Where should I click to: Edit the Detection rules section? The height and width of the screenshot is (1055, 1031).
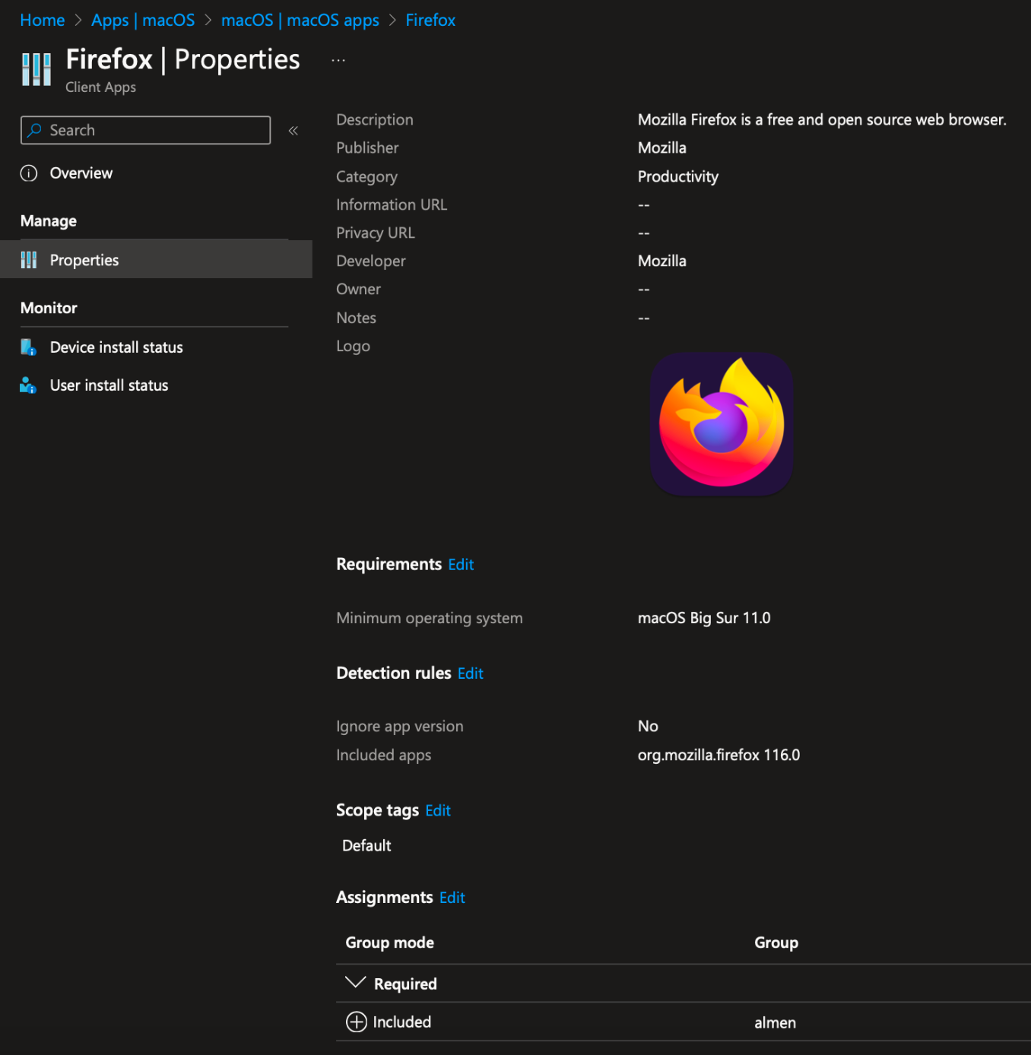(470, 673)
